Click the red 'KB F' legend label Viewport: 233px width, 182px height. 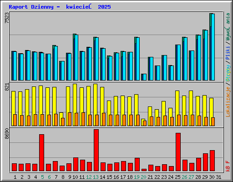click(228, 166)
